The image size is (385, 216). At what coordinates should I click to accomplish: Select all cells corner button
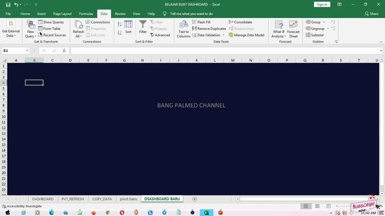click(x=4, y=60)
